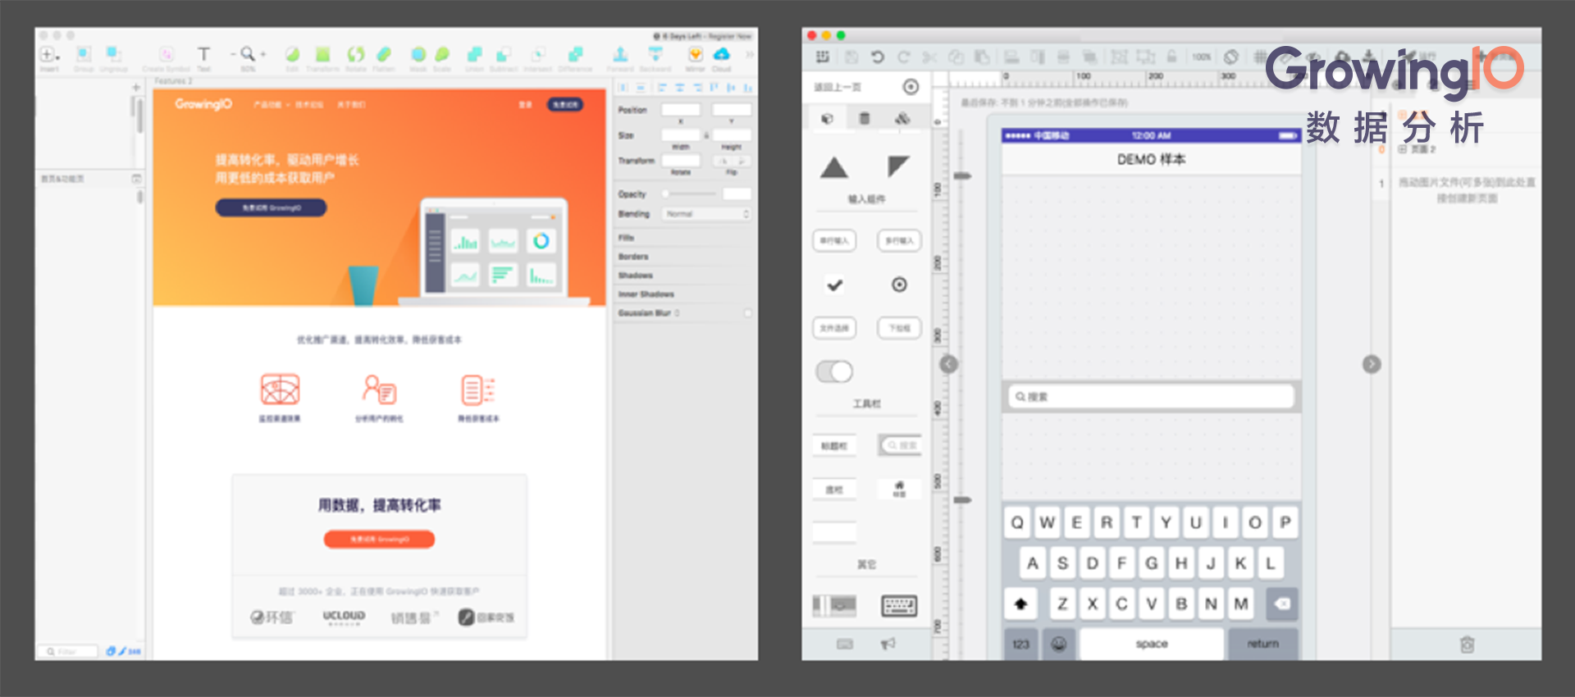Expand toolbar overflow chevron in Sketch
The width and height of the screenshot is (1575, 697).
pyautogui.click(x=749, y=55)
